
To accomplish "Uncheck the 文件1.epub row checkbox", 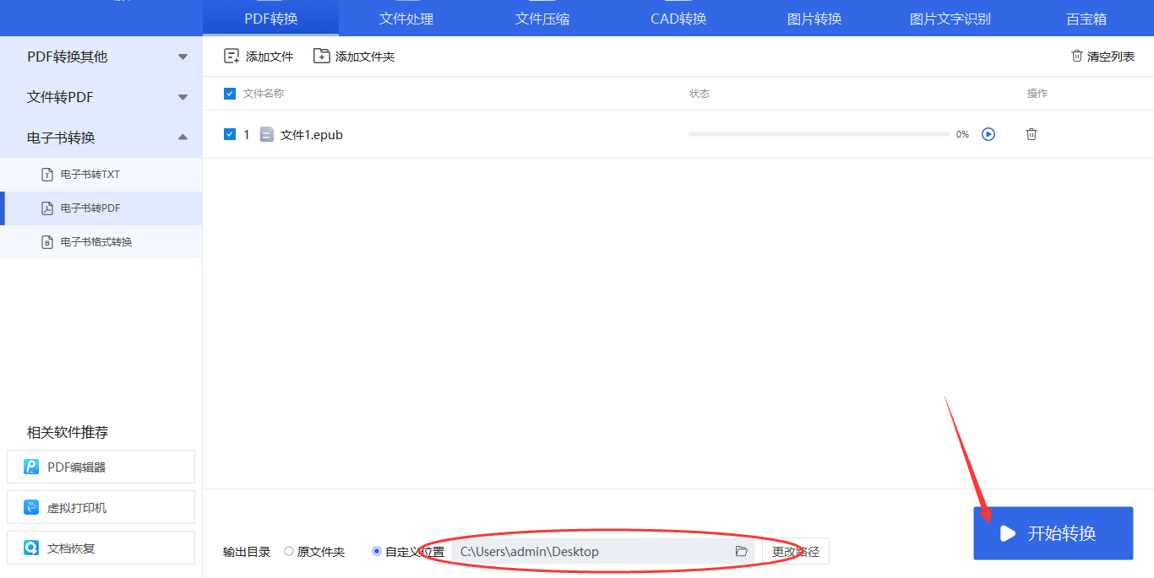I will 230,134.
